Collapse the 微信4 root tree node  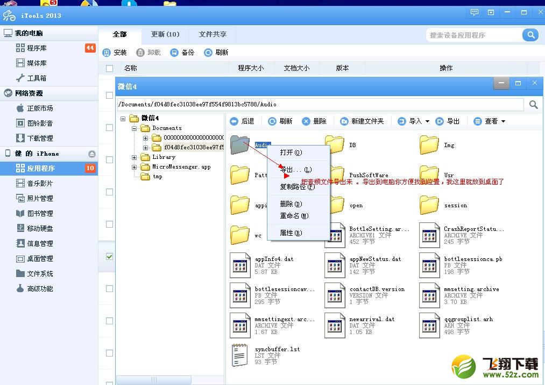coord(123,119)
